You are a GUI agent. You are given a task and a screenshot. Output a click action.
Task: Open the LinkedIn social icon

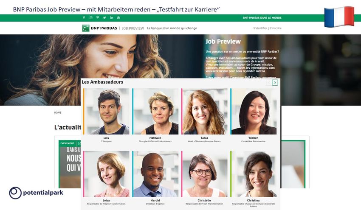pos(112,17)
